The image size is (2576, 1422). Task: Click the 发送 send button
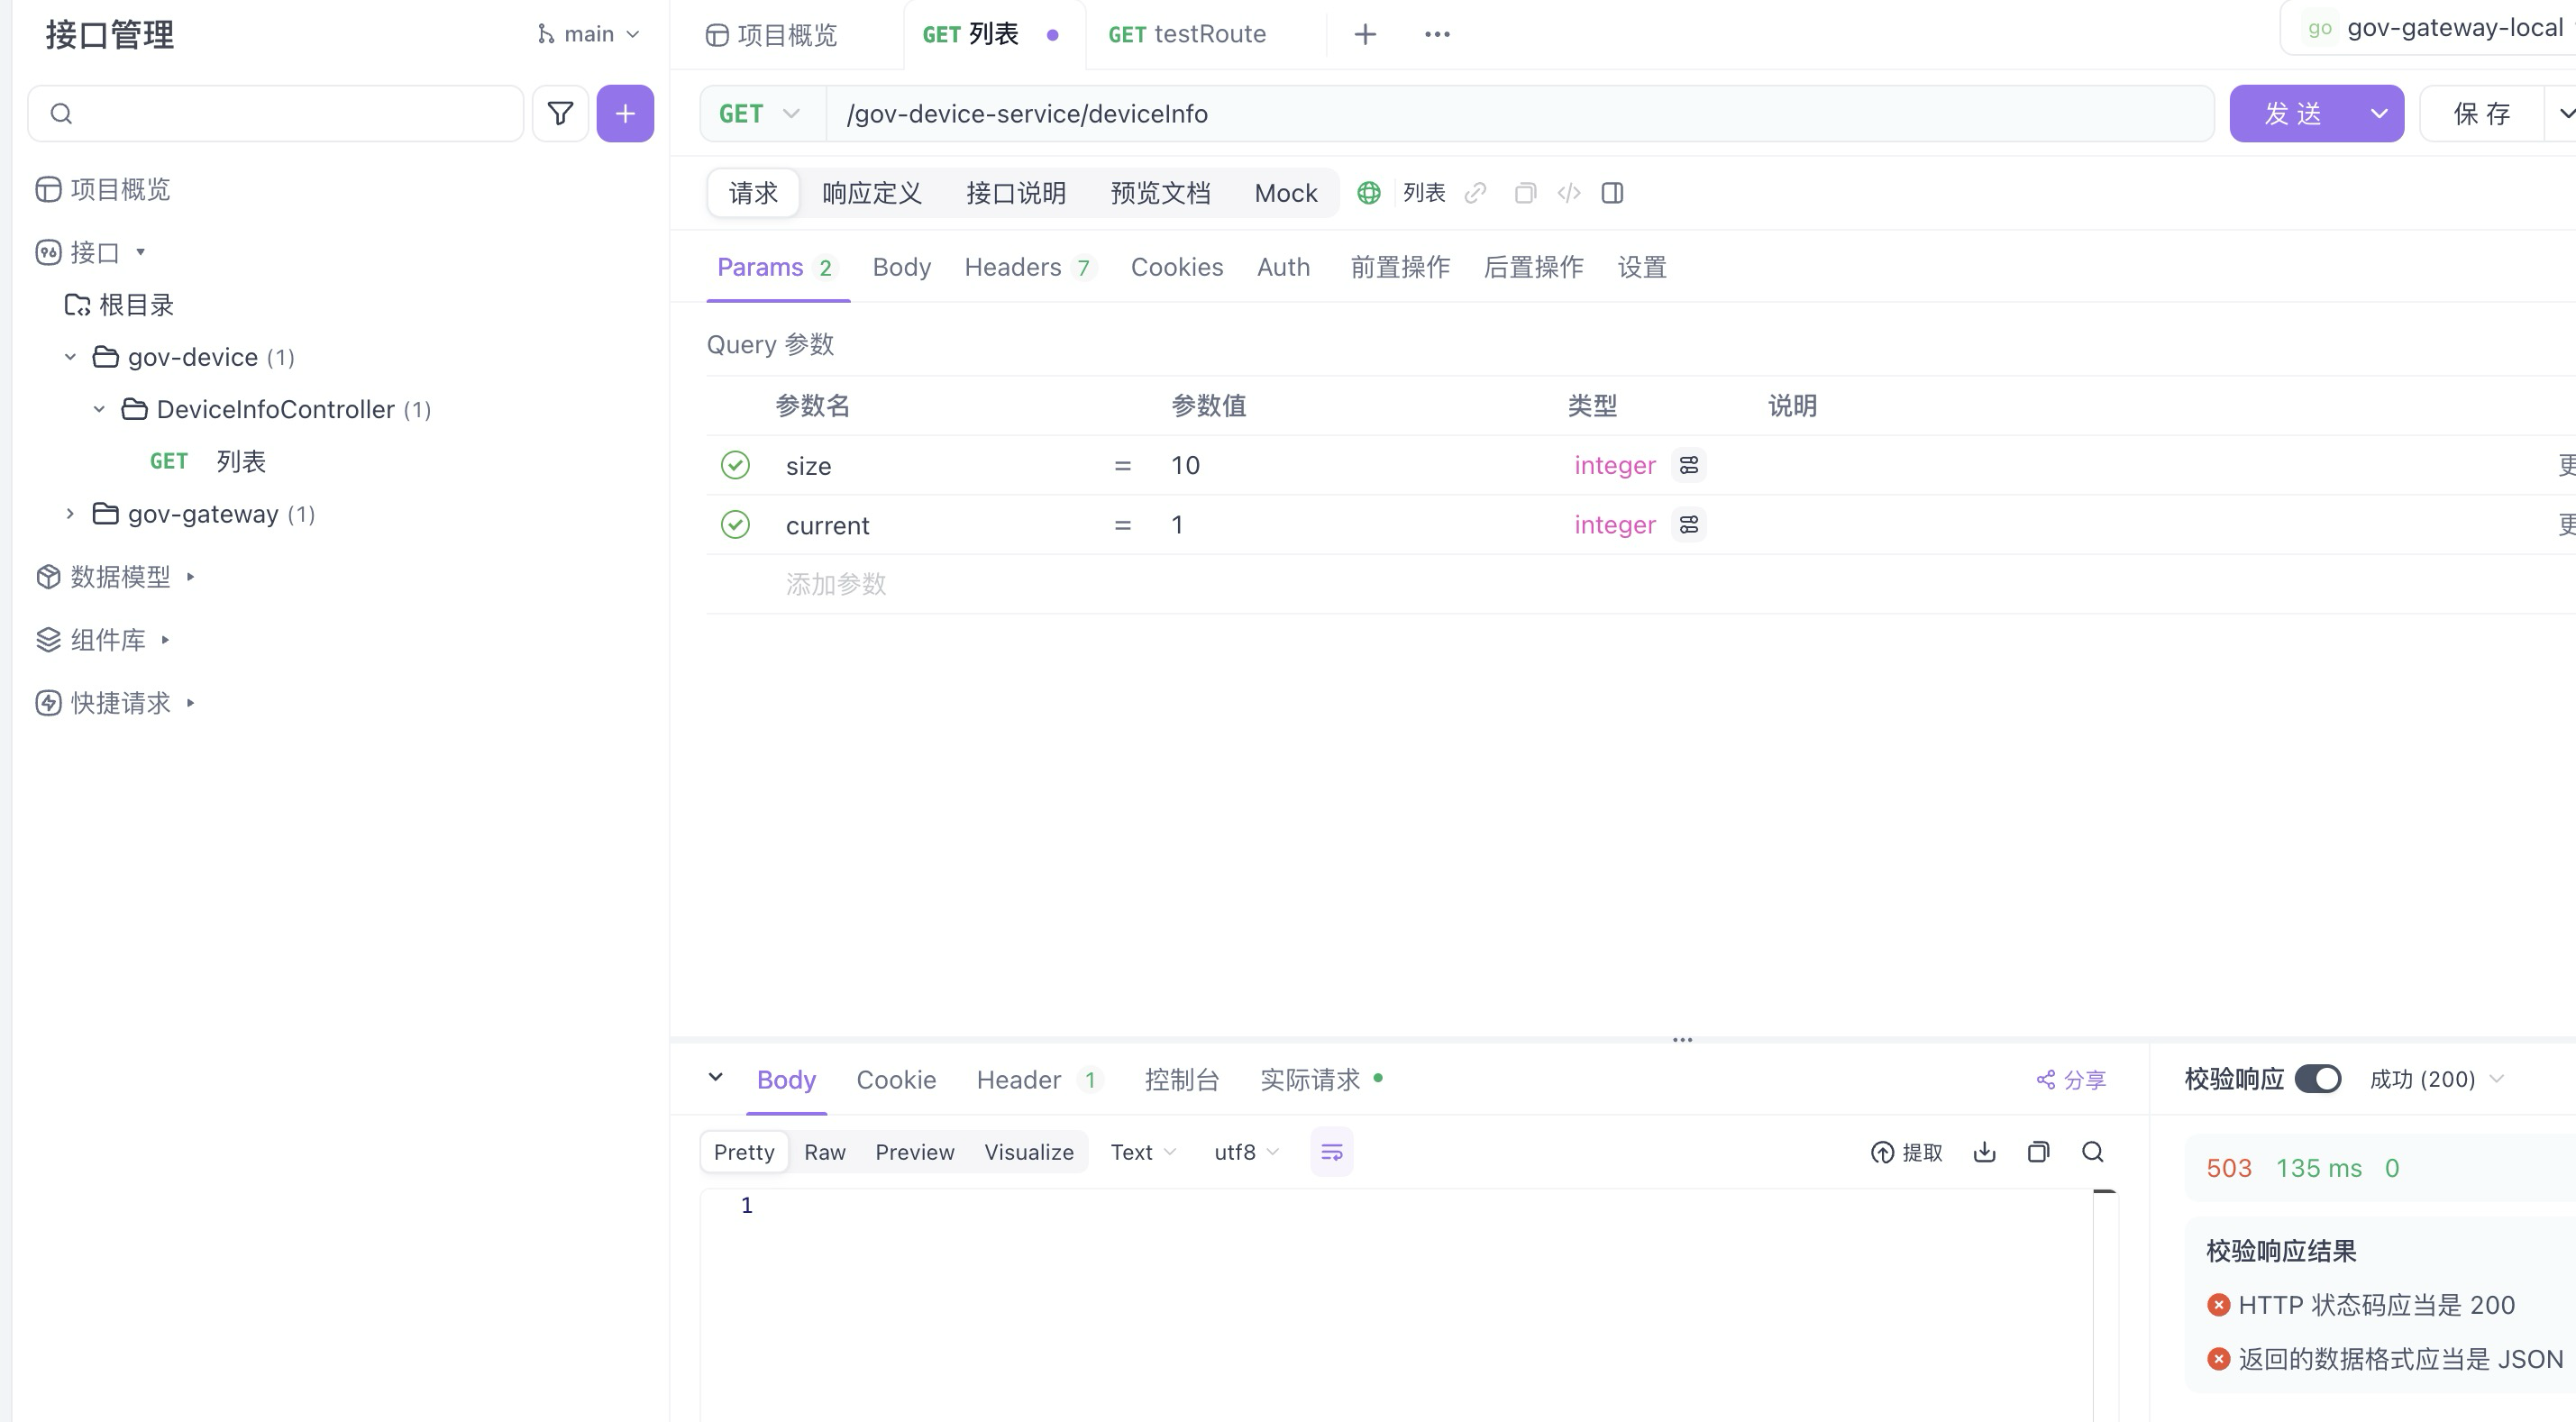click(x=2293, y=113)
